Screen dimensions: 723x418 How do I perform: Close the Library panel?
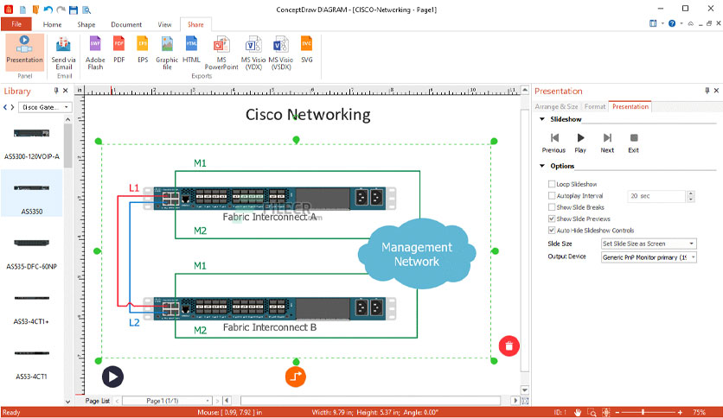click(x=66, y=91)
